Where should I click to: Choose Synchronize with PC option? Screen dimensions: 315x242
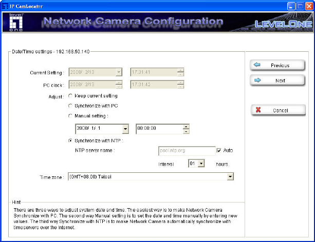pos(70,106)
